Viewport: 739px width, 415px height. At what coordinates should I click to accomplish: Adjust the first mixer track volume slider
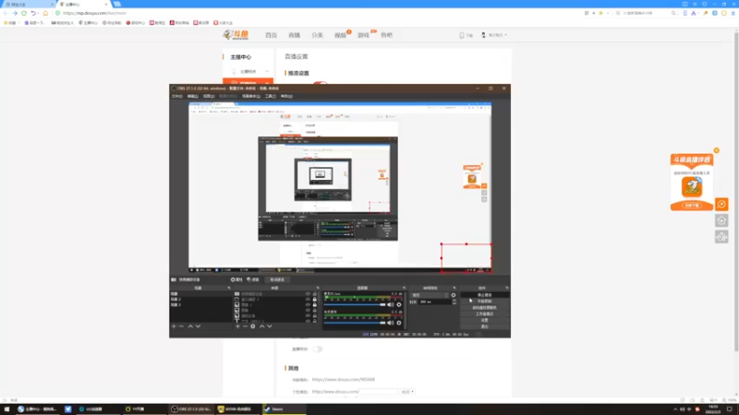tap(355, 305)
